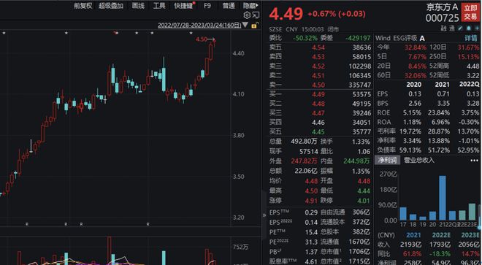Click the 通 connect badge
Screen dimensions: 482x265
452,28
